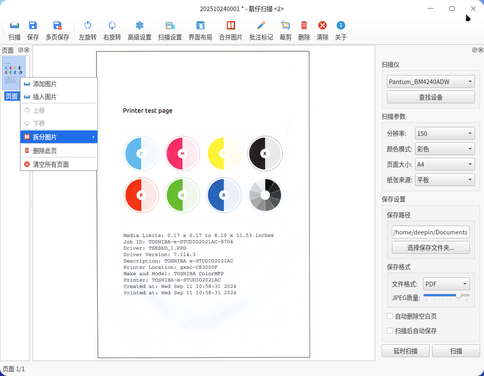Screen dimensions: 484x376
Task: Click the 清除 clear toolbar icon
Action: tap(322, 31)
